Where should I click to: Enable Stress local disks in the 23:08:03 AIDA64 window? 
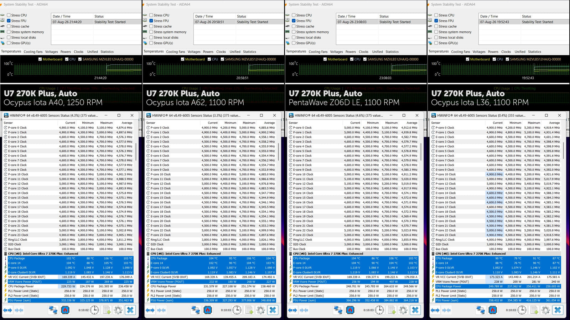294,37
